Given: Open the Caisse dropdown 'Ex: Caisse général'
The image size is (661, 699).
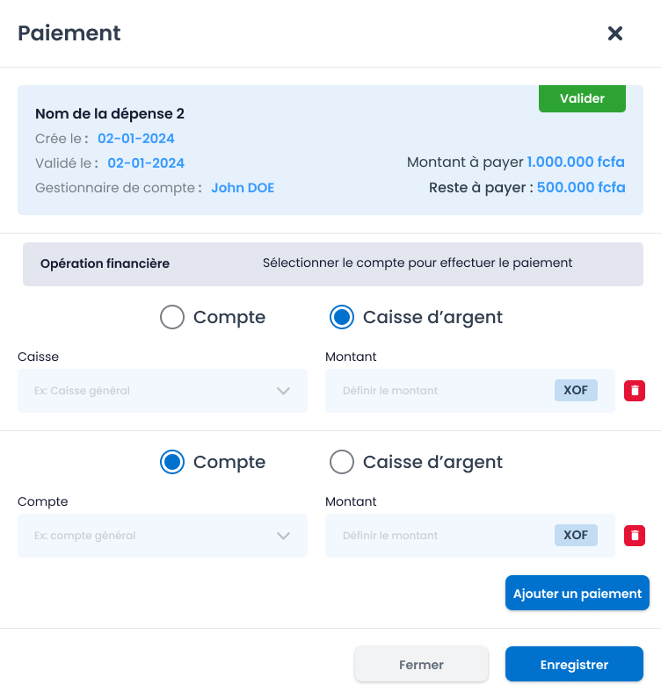Looking at the screenshot, I should coord(163,391).
